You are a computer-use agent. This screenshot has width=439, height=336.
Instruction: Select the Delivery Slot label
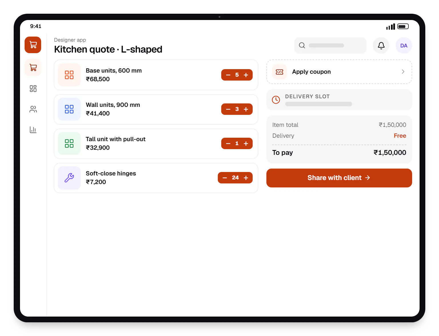click(307, 97)
